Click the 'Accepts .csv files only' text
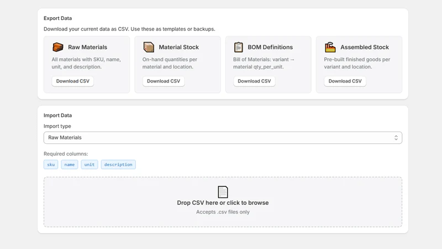 click(223, 212)
